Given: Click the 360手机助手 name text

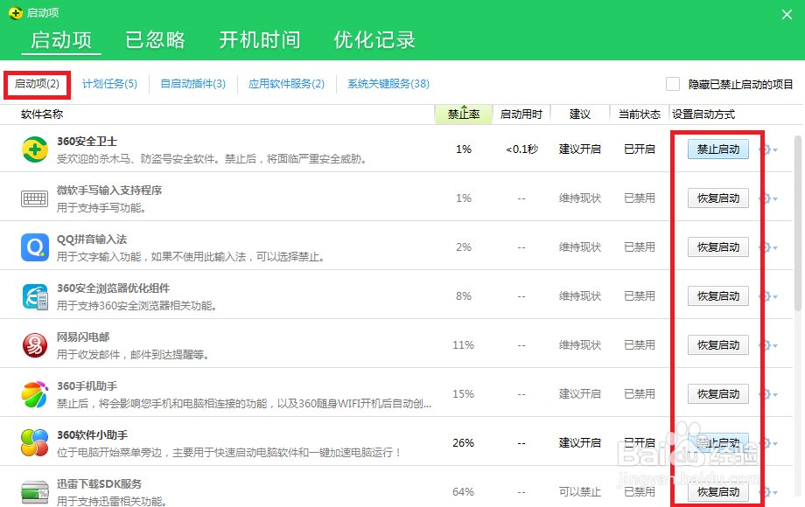Looking at the screenshot, I should [x=87, y=386].
